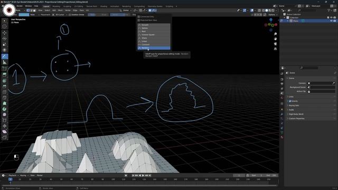Expand the Custom Properties panel
This screenshot has height=190, width=338.
click(x=297, y=118)
